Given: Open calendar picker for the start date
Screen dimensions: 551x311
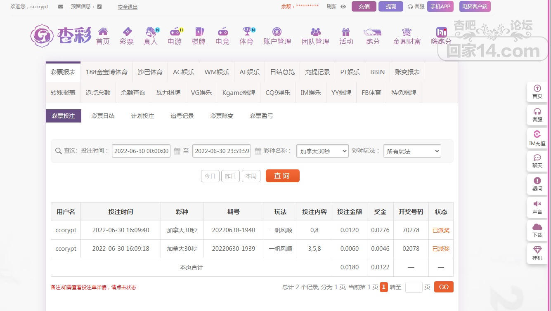Looking at the screenshot, I should click(177, 151).
